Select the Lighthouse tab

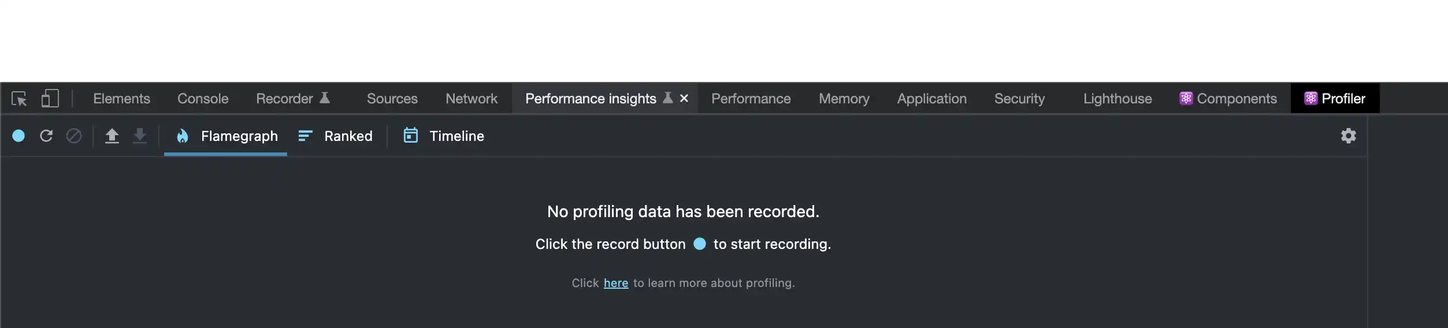1117,99
